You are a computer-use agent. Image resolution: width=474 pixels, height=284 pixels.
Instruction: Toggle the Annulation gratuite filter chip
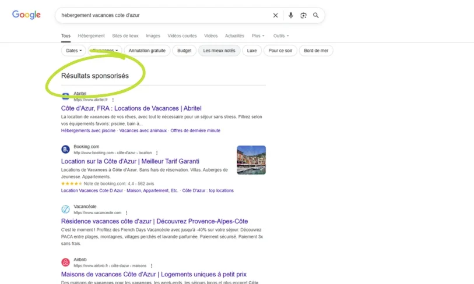[x=147, y=51]
